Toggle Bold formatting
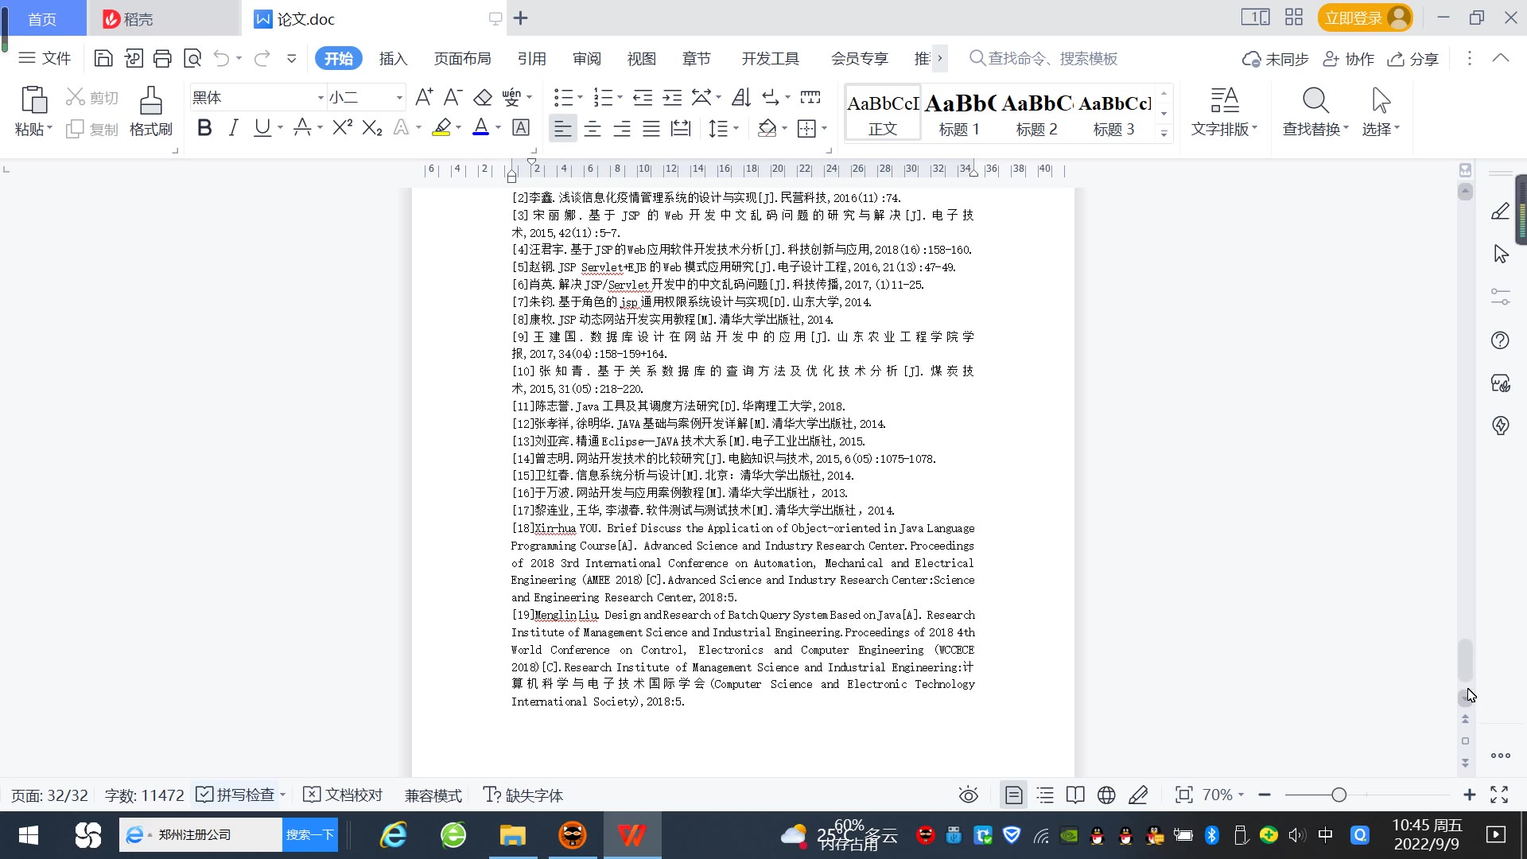 [204, 127]
